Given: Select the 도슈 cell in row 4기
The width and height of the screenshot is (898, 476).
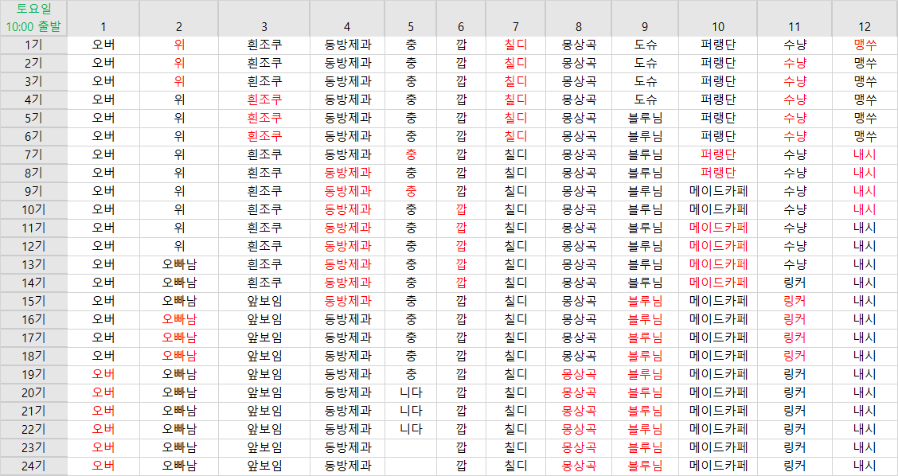Looking at the screenshot, I should click(646, 99).
